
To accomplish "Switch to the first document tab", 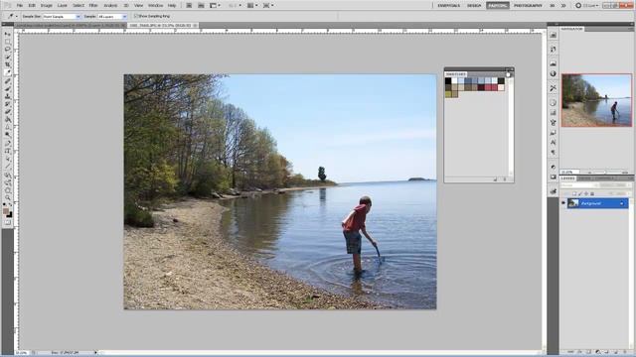I will pos(71,25).
